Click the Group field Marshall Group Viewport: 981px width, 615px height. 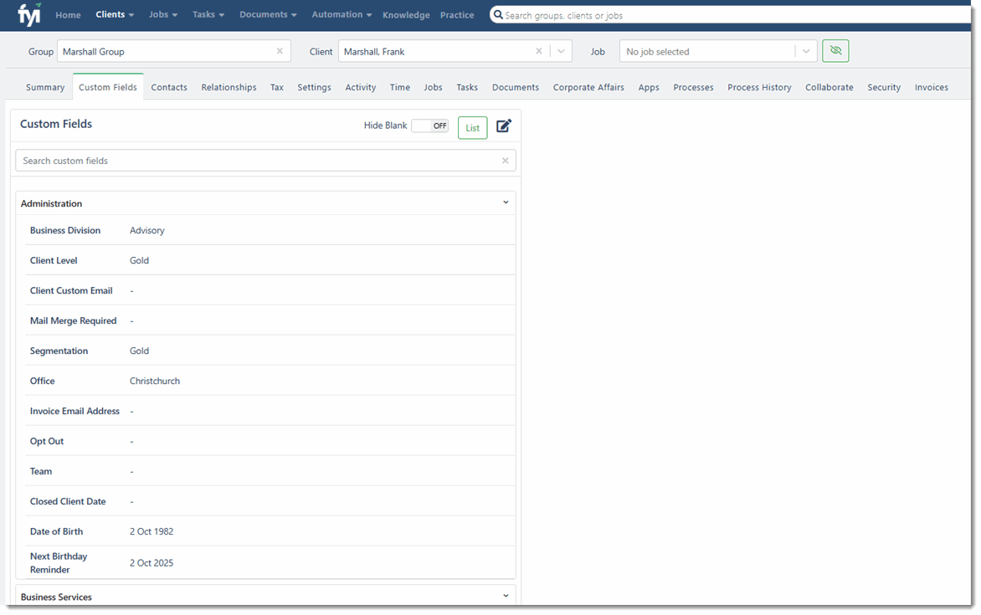(x=174, y=51)
